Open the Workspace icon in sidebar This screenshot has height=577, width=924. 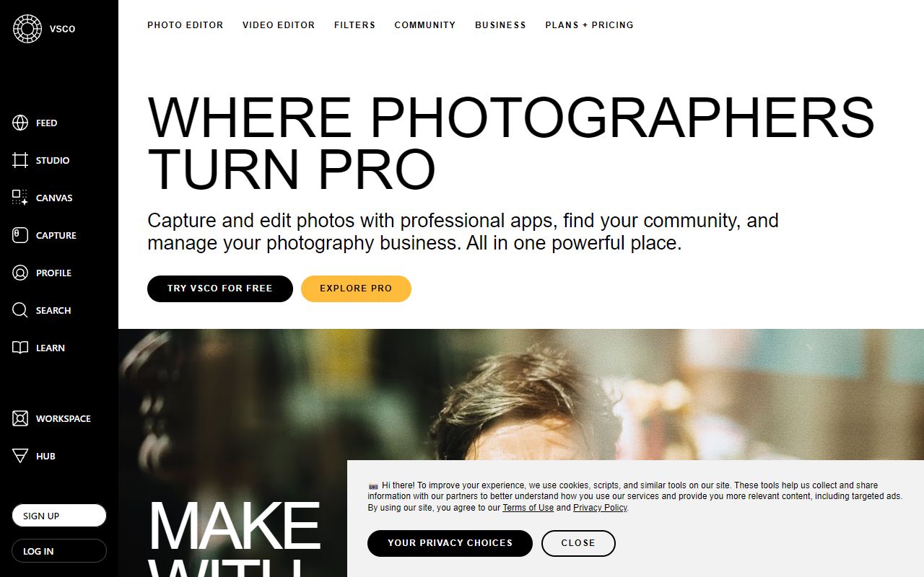pyautogui.click(x=20, y=418)
